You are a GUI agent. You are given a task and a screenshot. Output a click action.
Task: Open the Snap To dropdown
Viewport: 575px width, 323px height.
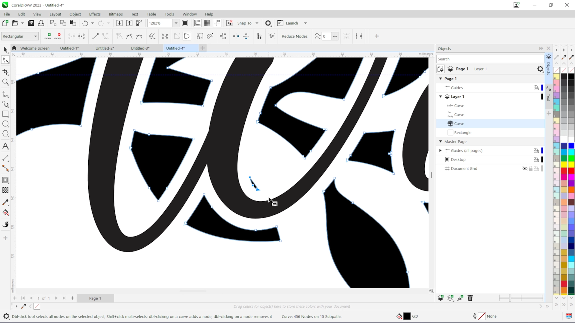point(257,23)
